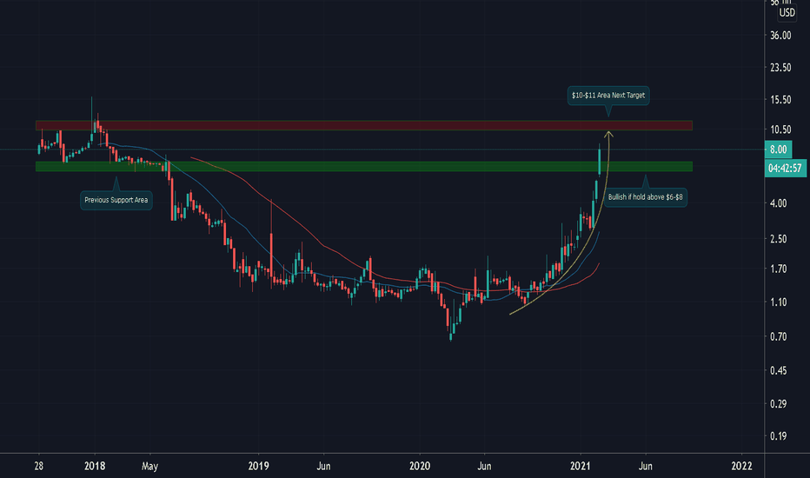The height and width of the screenshot is (478, 810).
Task: Click the 1.10 price axis label
Action: [778, 302]
